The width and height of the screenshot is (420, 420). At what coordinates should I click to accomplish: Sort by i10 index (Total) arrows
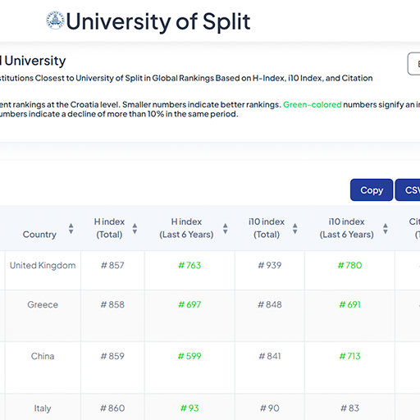click(x=294, y=228)
